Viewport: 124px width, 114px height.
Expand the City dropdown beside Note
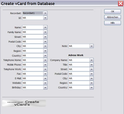click(x=35, y=46)
